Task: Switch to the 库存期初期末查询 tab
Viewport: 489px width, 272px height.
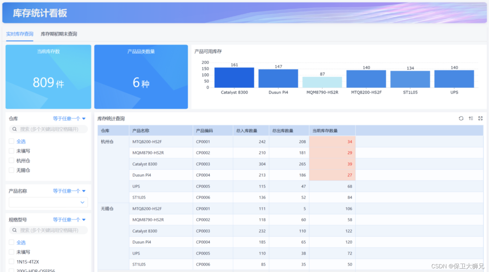Action: pos(59,34)
